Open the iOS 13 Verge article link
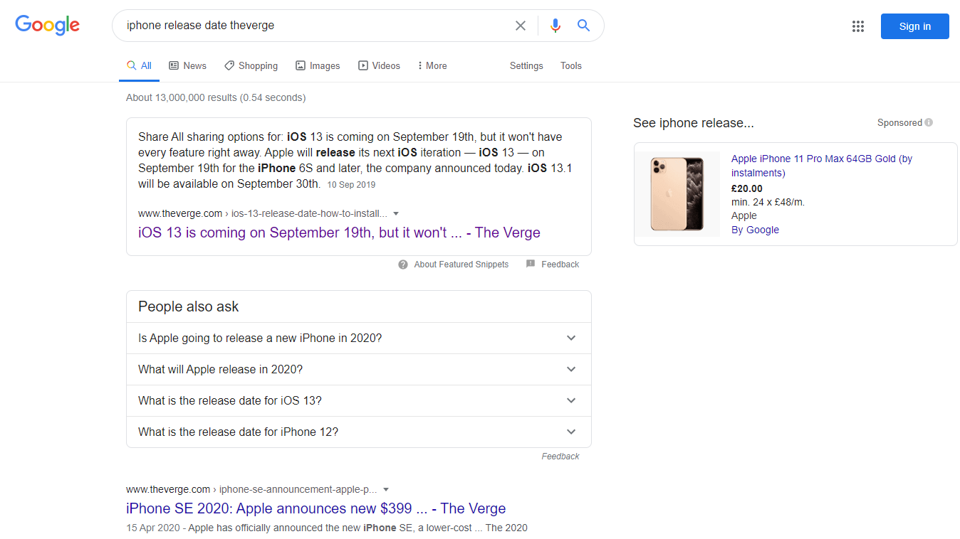The image size is (960, 539). coord(339,233)
